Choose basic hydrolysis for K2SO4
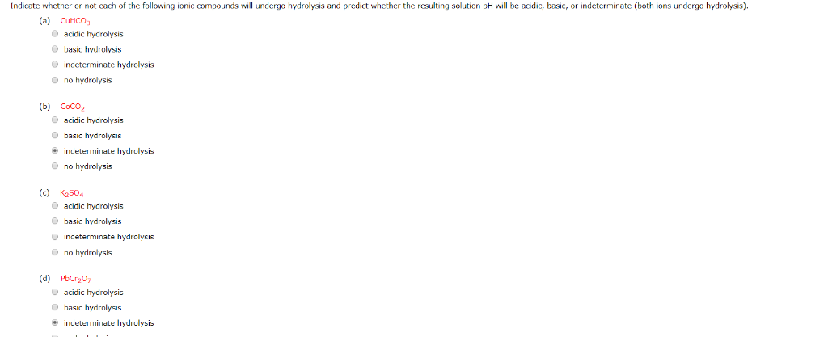 click(x=55, y=221)
